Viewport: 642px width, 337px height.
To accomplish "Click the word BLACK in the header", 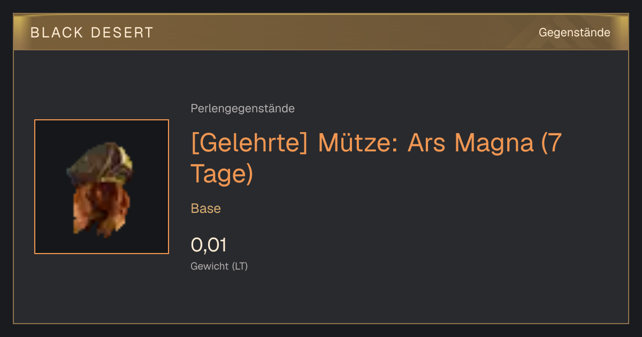I will coord(57,33).
